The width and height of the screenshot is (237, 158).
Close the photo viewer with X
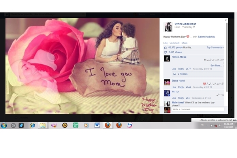(226, 20)
